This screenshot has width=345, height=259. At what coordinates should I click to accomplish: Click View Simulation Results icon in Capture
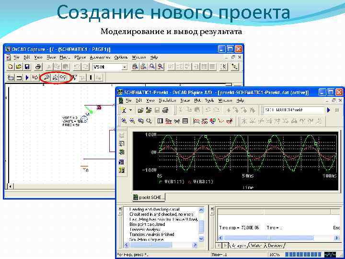[x=35, y=78]
